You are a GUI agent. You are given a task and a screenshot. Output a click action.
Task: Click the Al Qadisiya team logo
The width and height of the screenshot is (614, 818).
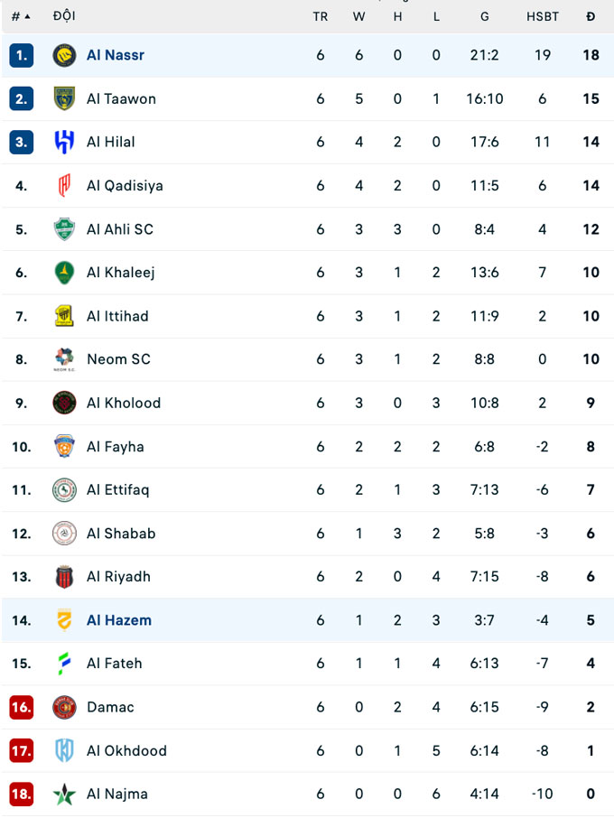coord(64,186)
